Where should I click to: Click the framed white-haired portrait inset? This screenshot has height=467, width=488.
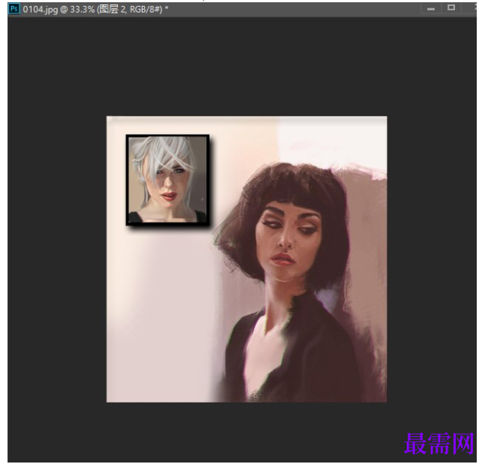pyautogui.click(x=167, y=180)
